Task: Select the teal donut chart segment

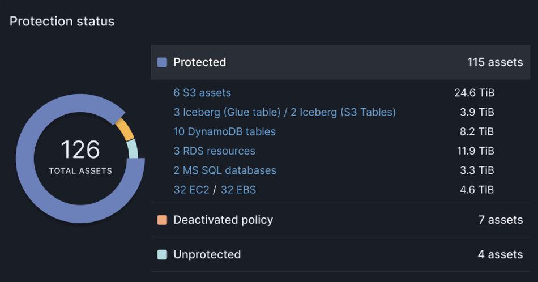Action: click(133, 149)
